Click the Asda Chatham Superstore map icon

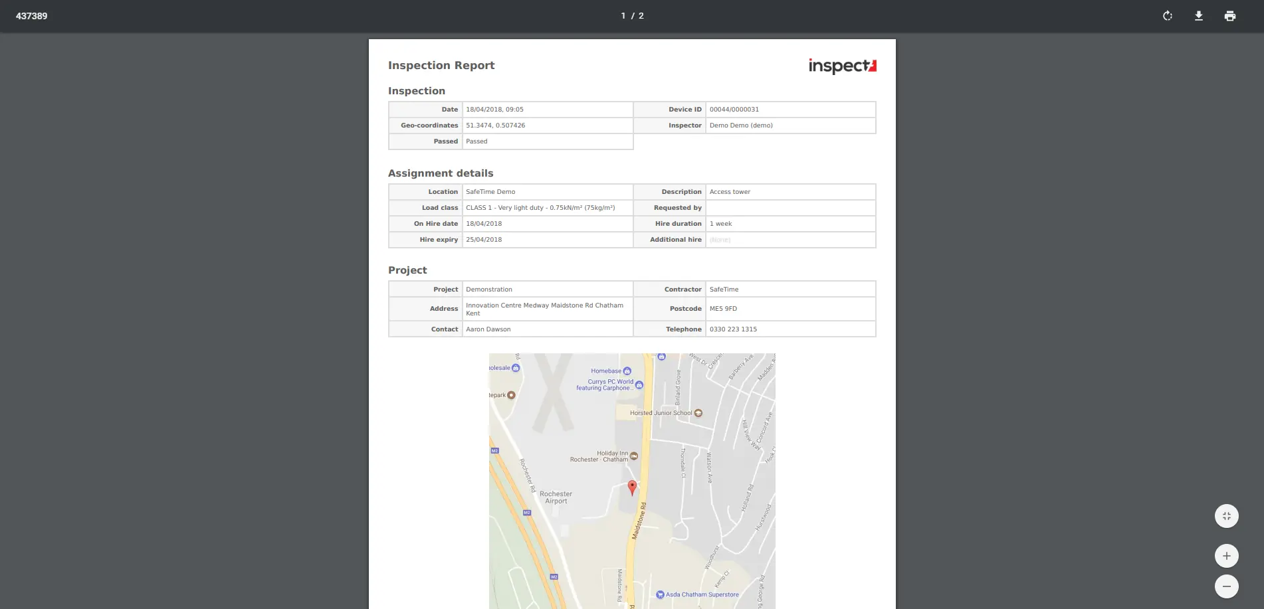tap(660, 594)
